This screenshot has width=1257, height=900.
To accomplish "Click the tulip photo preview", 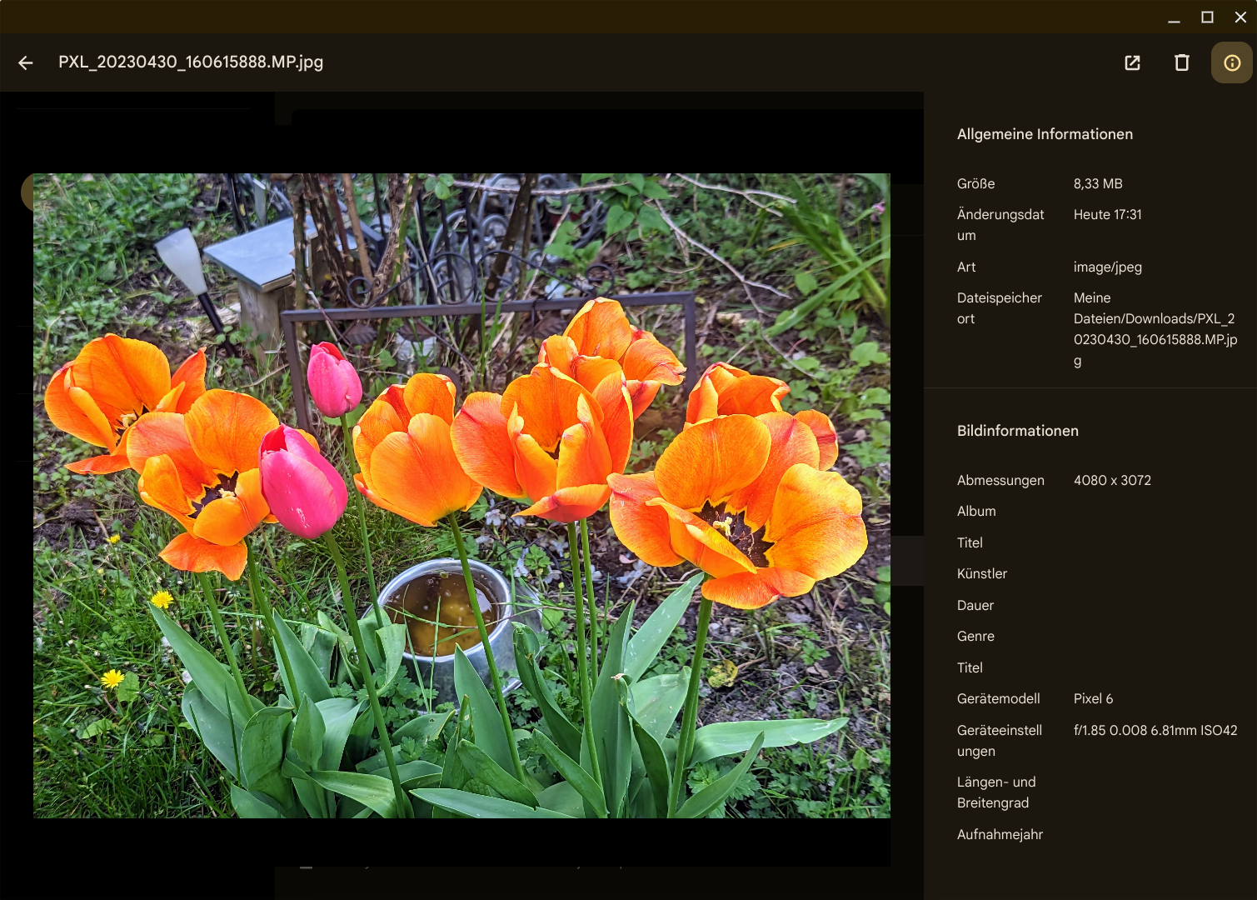I will click(x=461, y=495).
